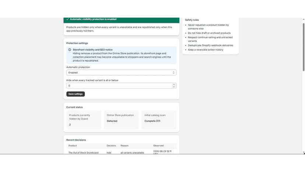Image resolution: width=305 pixels, height=172 pixels.
Task: Click the scrollbar down arrow at the bottom
Action: (x=304, y=152)
